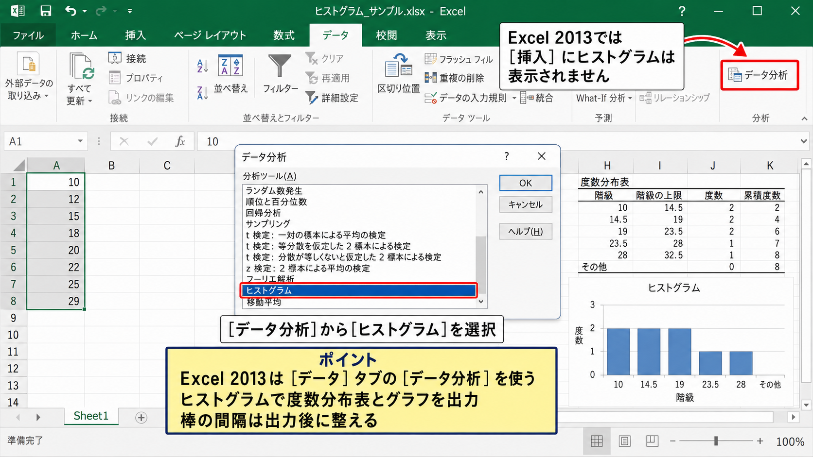Switch to the ホーム tab
The image size is (813, 457).
[84, 35]
